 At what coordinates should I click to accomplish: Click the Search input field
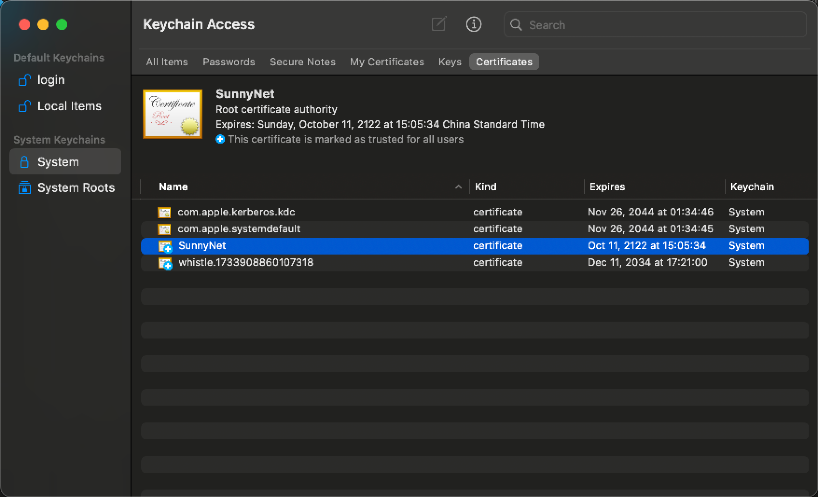coord(662,25)
